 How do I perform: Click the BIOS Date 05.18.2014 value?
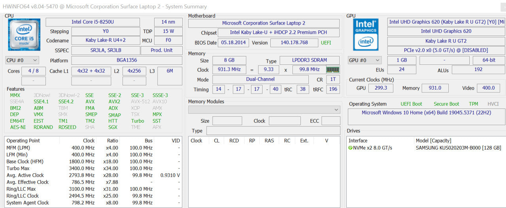pyautogui.click(x=234, y=43)
